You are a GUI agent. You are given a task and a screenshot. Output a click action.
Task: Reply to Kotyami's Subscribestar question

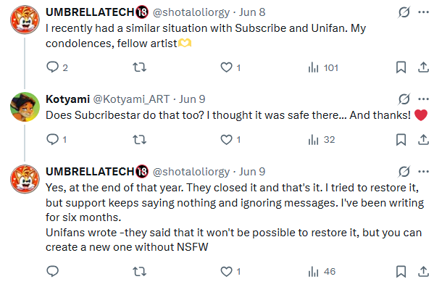[57, 139]
